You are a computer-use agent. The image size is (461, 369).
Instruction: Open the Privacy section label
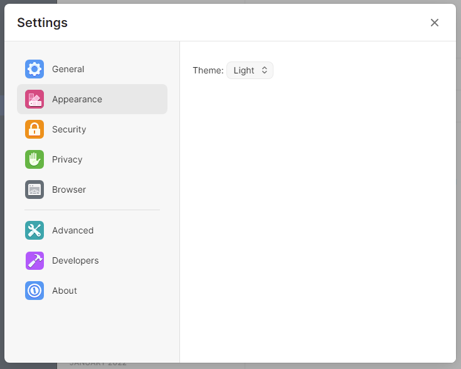coord(67,159)
